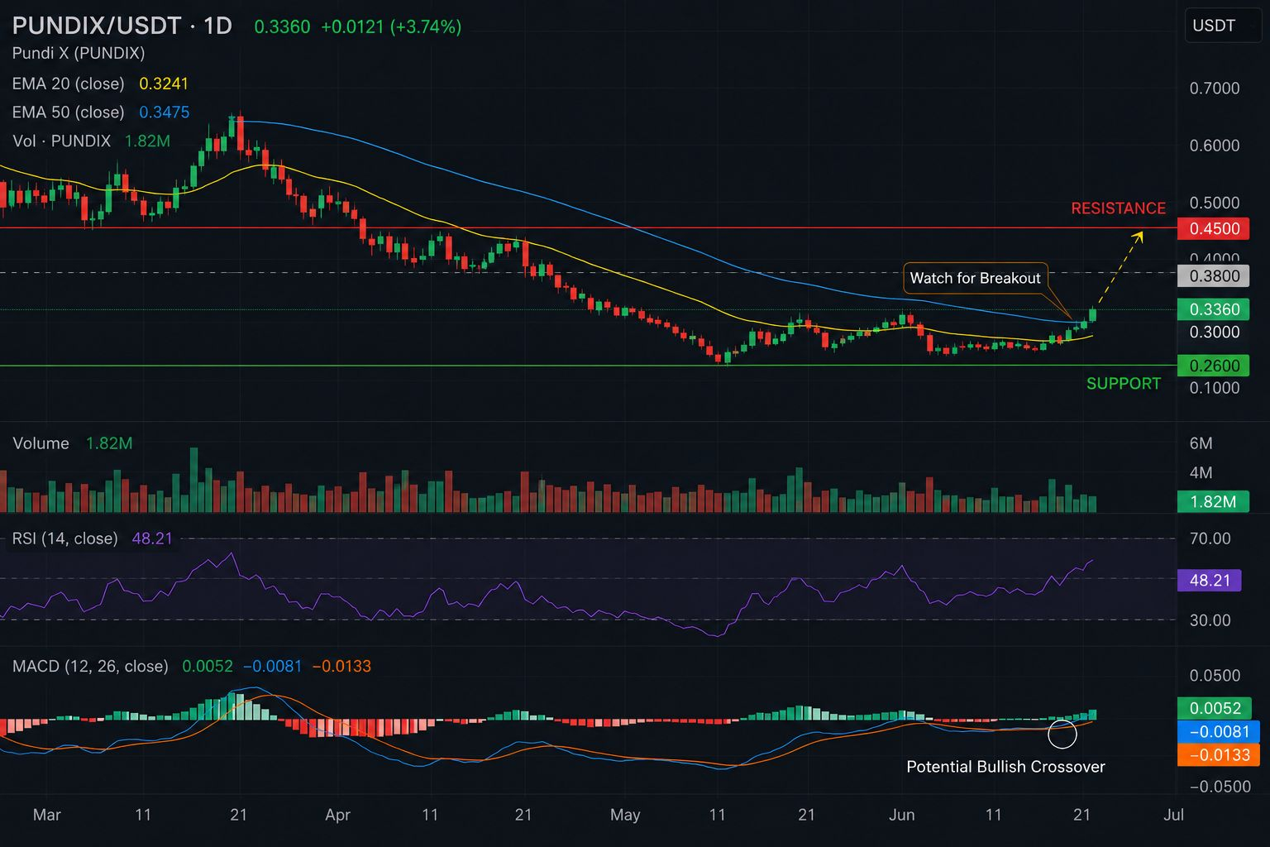Click the Mar label on time axis

47,815
